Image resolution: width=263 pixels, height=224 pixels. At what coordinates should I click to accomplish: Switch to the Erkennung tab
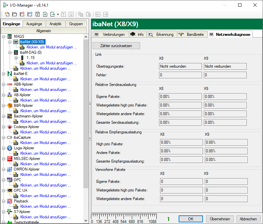(162, 35)
